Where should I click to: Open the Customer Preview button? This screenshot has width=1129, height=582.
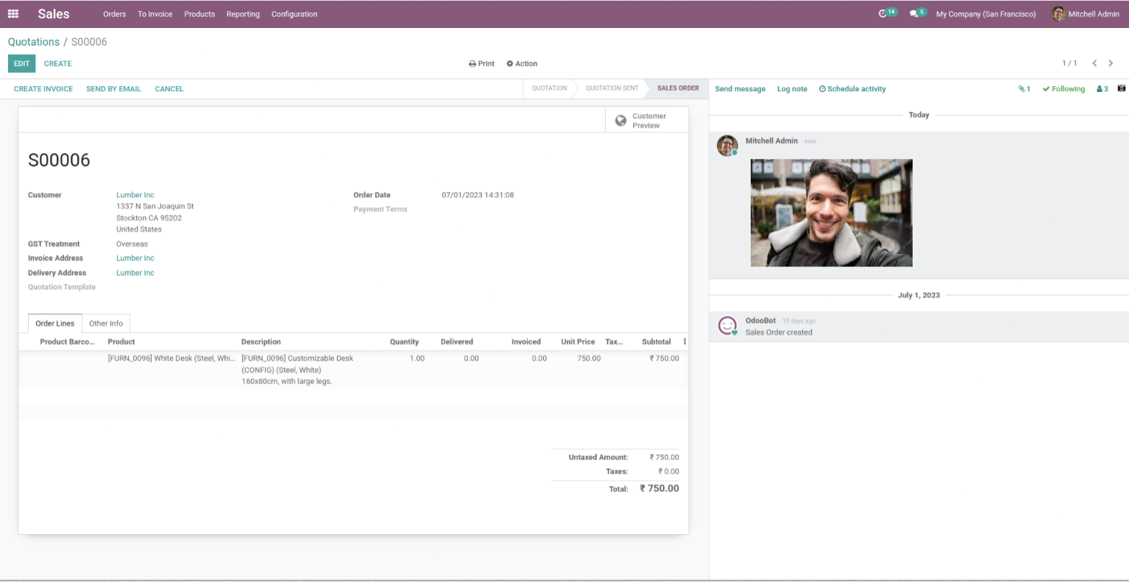(x=647, y=121)
